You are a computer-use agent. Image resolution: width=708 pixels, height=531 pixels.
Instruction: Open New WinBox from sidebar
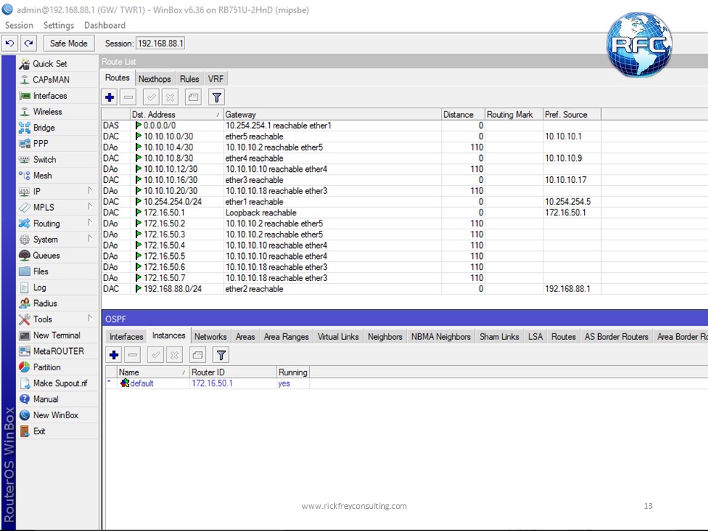55,415
